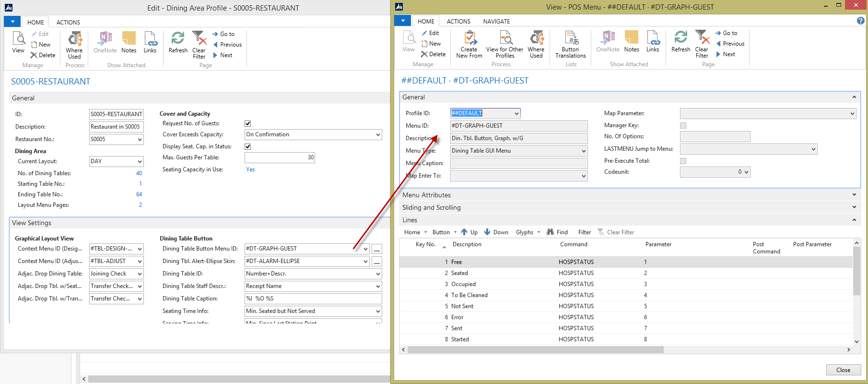
Task: Click Where Used in Dining Area Profile ribbon
Action: pyautogui.click(x=74, y=45)
